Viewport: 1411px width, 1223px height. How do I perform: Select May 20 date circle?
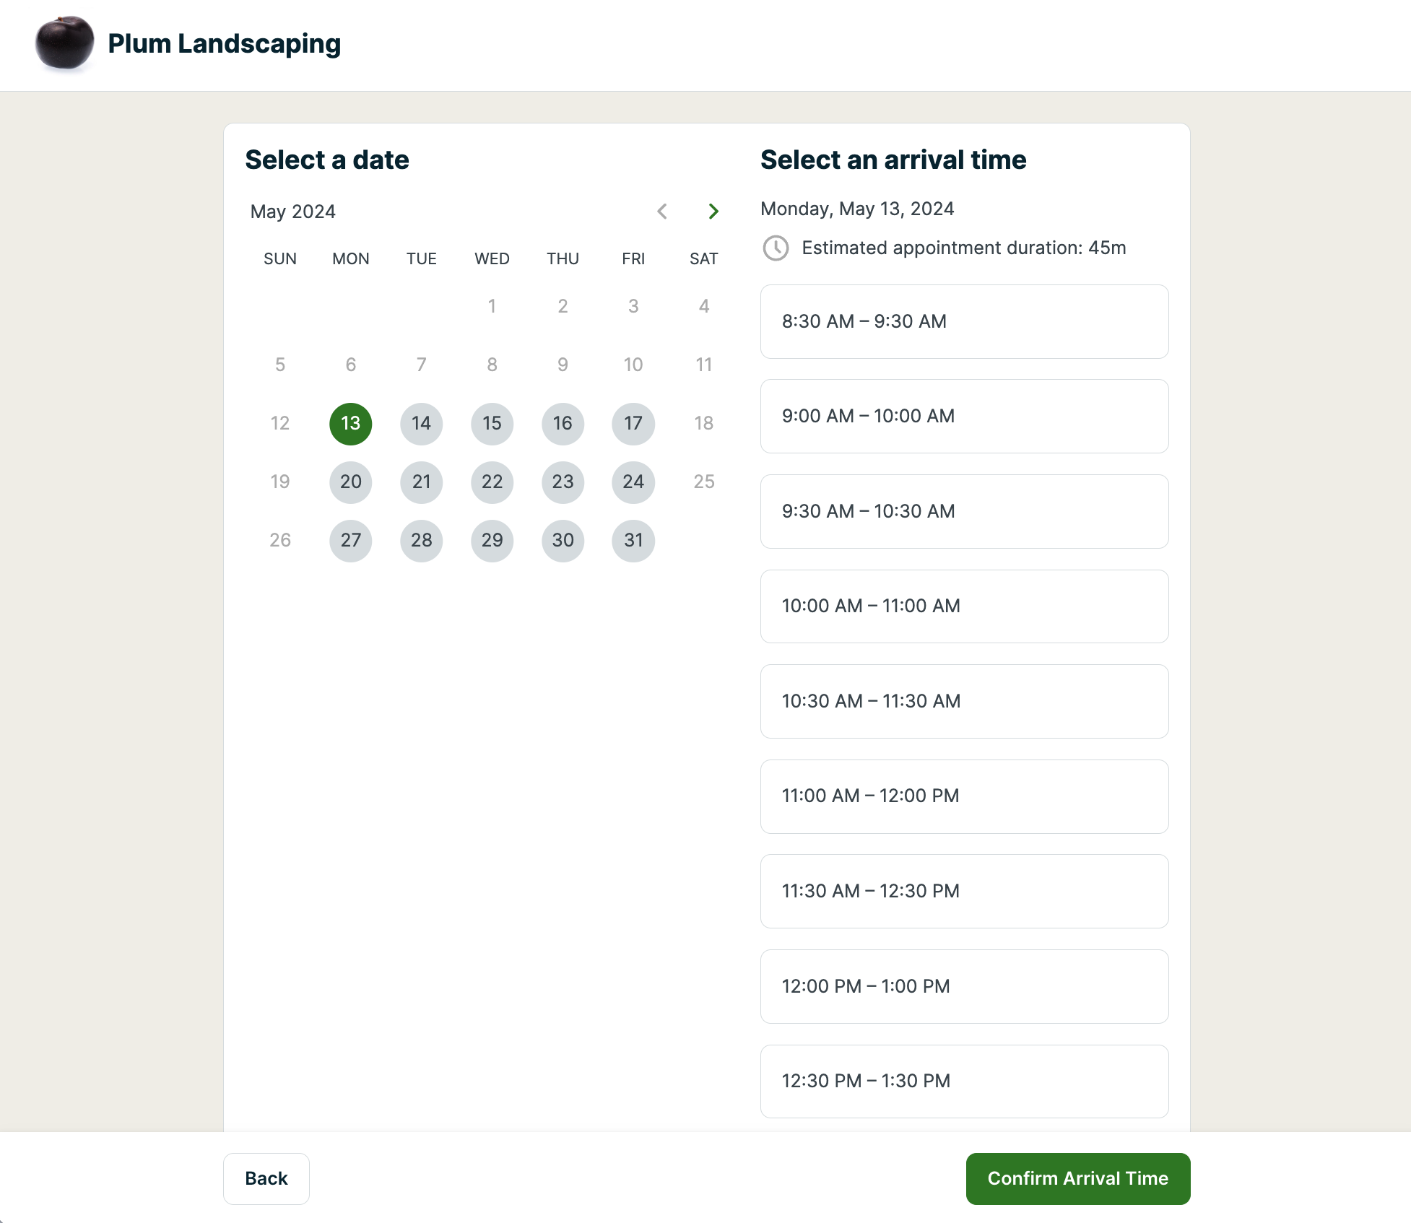pyautogui.click(x=351, y=482)
